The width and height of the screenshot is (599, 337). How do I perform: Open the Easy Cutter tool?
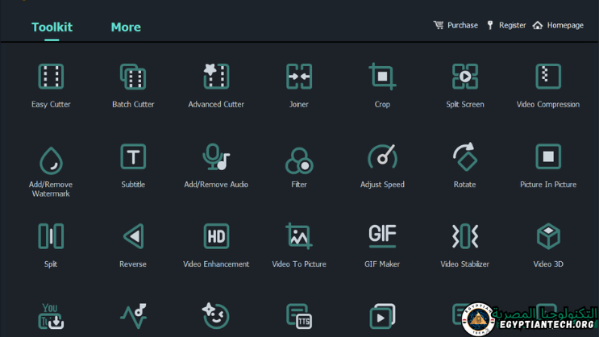(x=51, y=77)
